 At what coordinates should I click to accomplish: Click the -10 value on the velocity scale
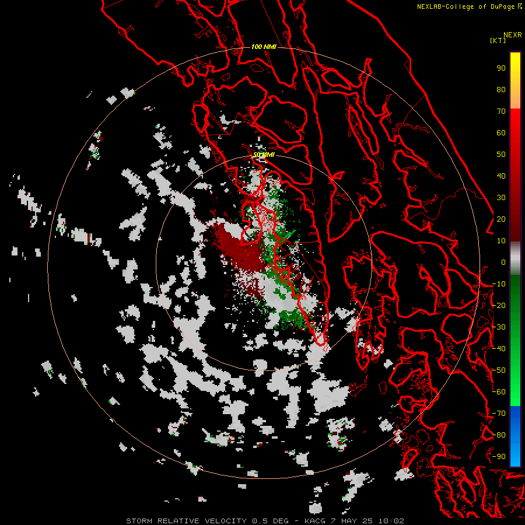click(499, 284)
